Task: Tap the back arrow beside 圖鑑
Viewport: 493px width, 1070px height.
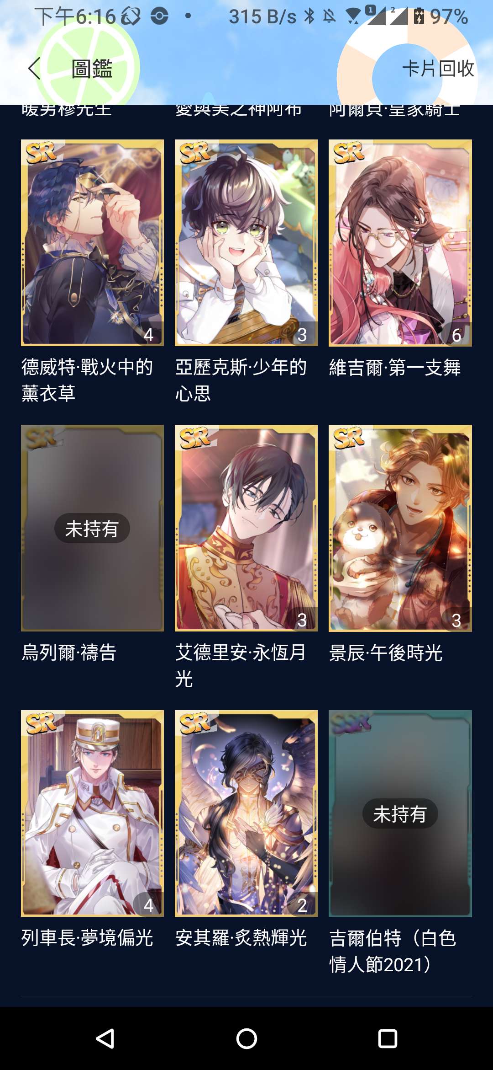Action: 34,69
